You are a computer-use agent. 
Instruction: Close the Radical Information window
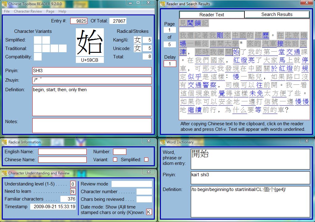(x=149, y=141)
